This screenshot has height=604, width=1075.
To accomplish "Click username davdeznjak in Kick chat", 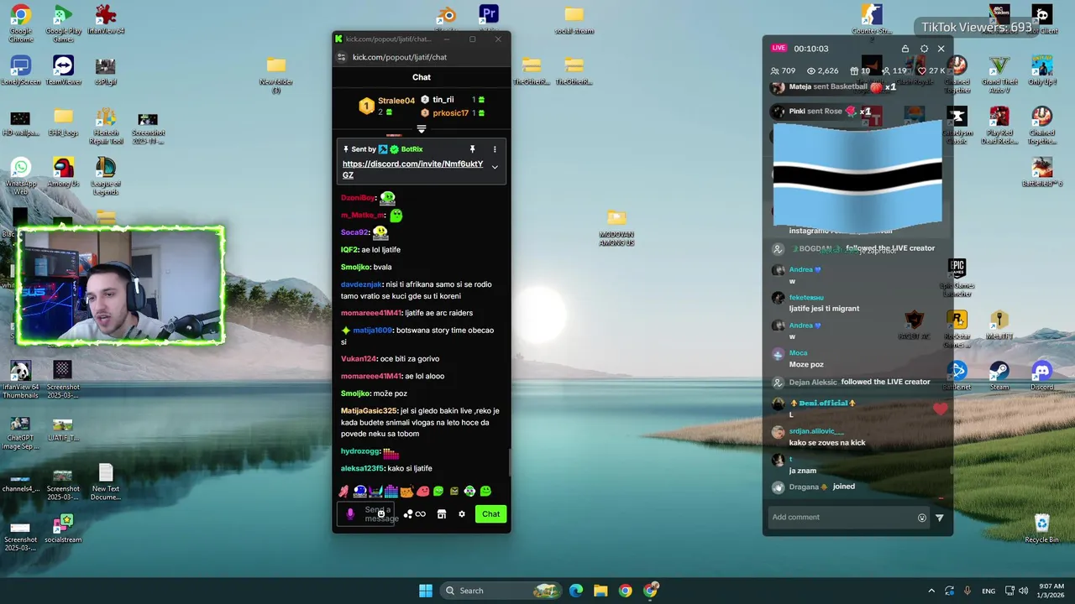I will pyautogui.click(x=361, y=284).
